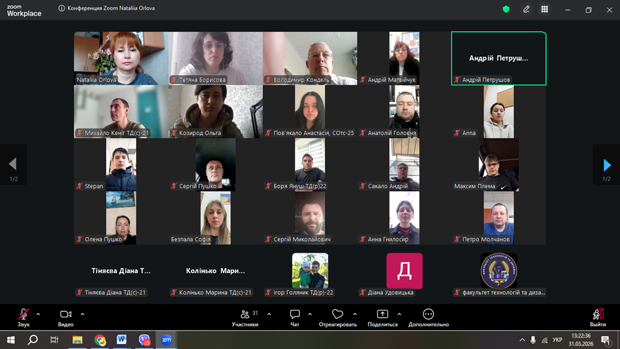Open the More options ellipsis

click(428, 317)
